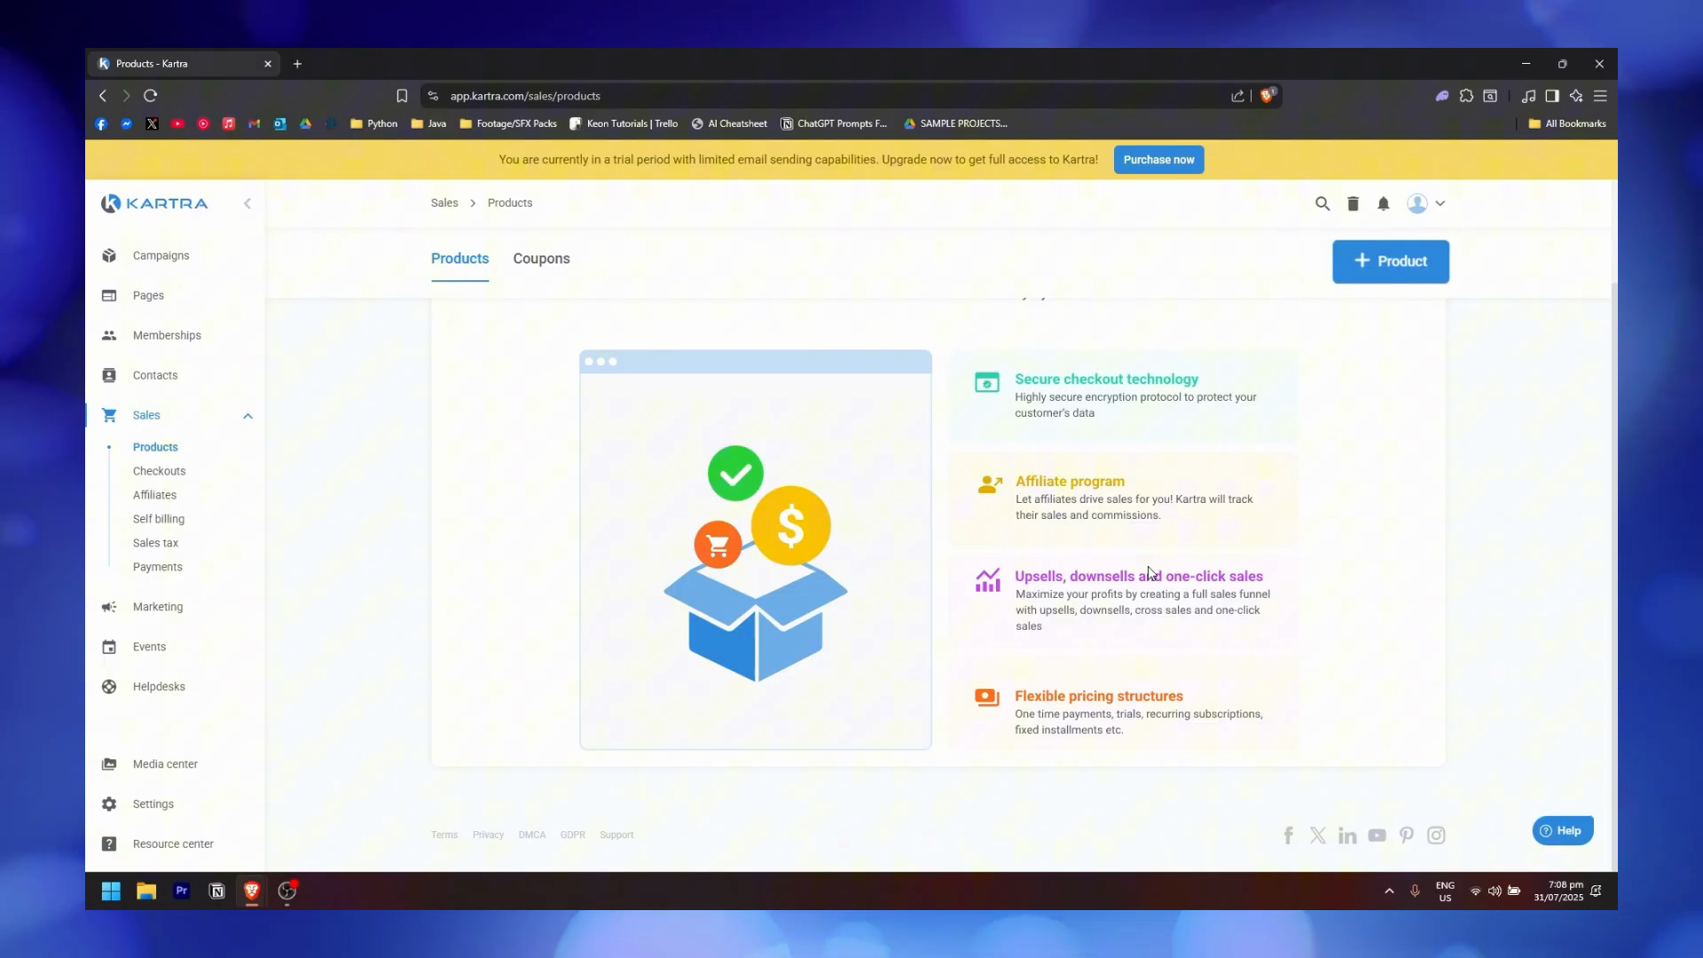Open Self billing under Sales
The image size is (1703, 958).
(x=159, y=519)
